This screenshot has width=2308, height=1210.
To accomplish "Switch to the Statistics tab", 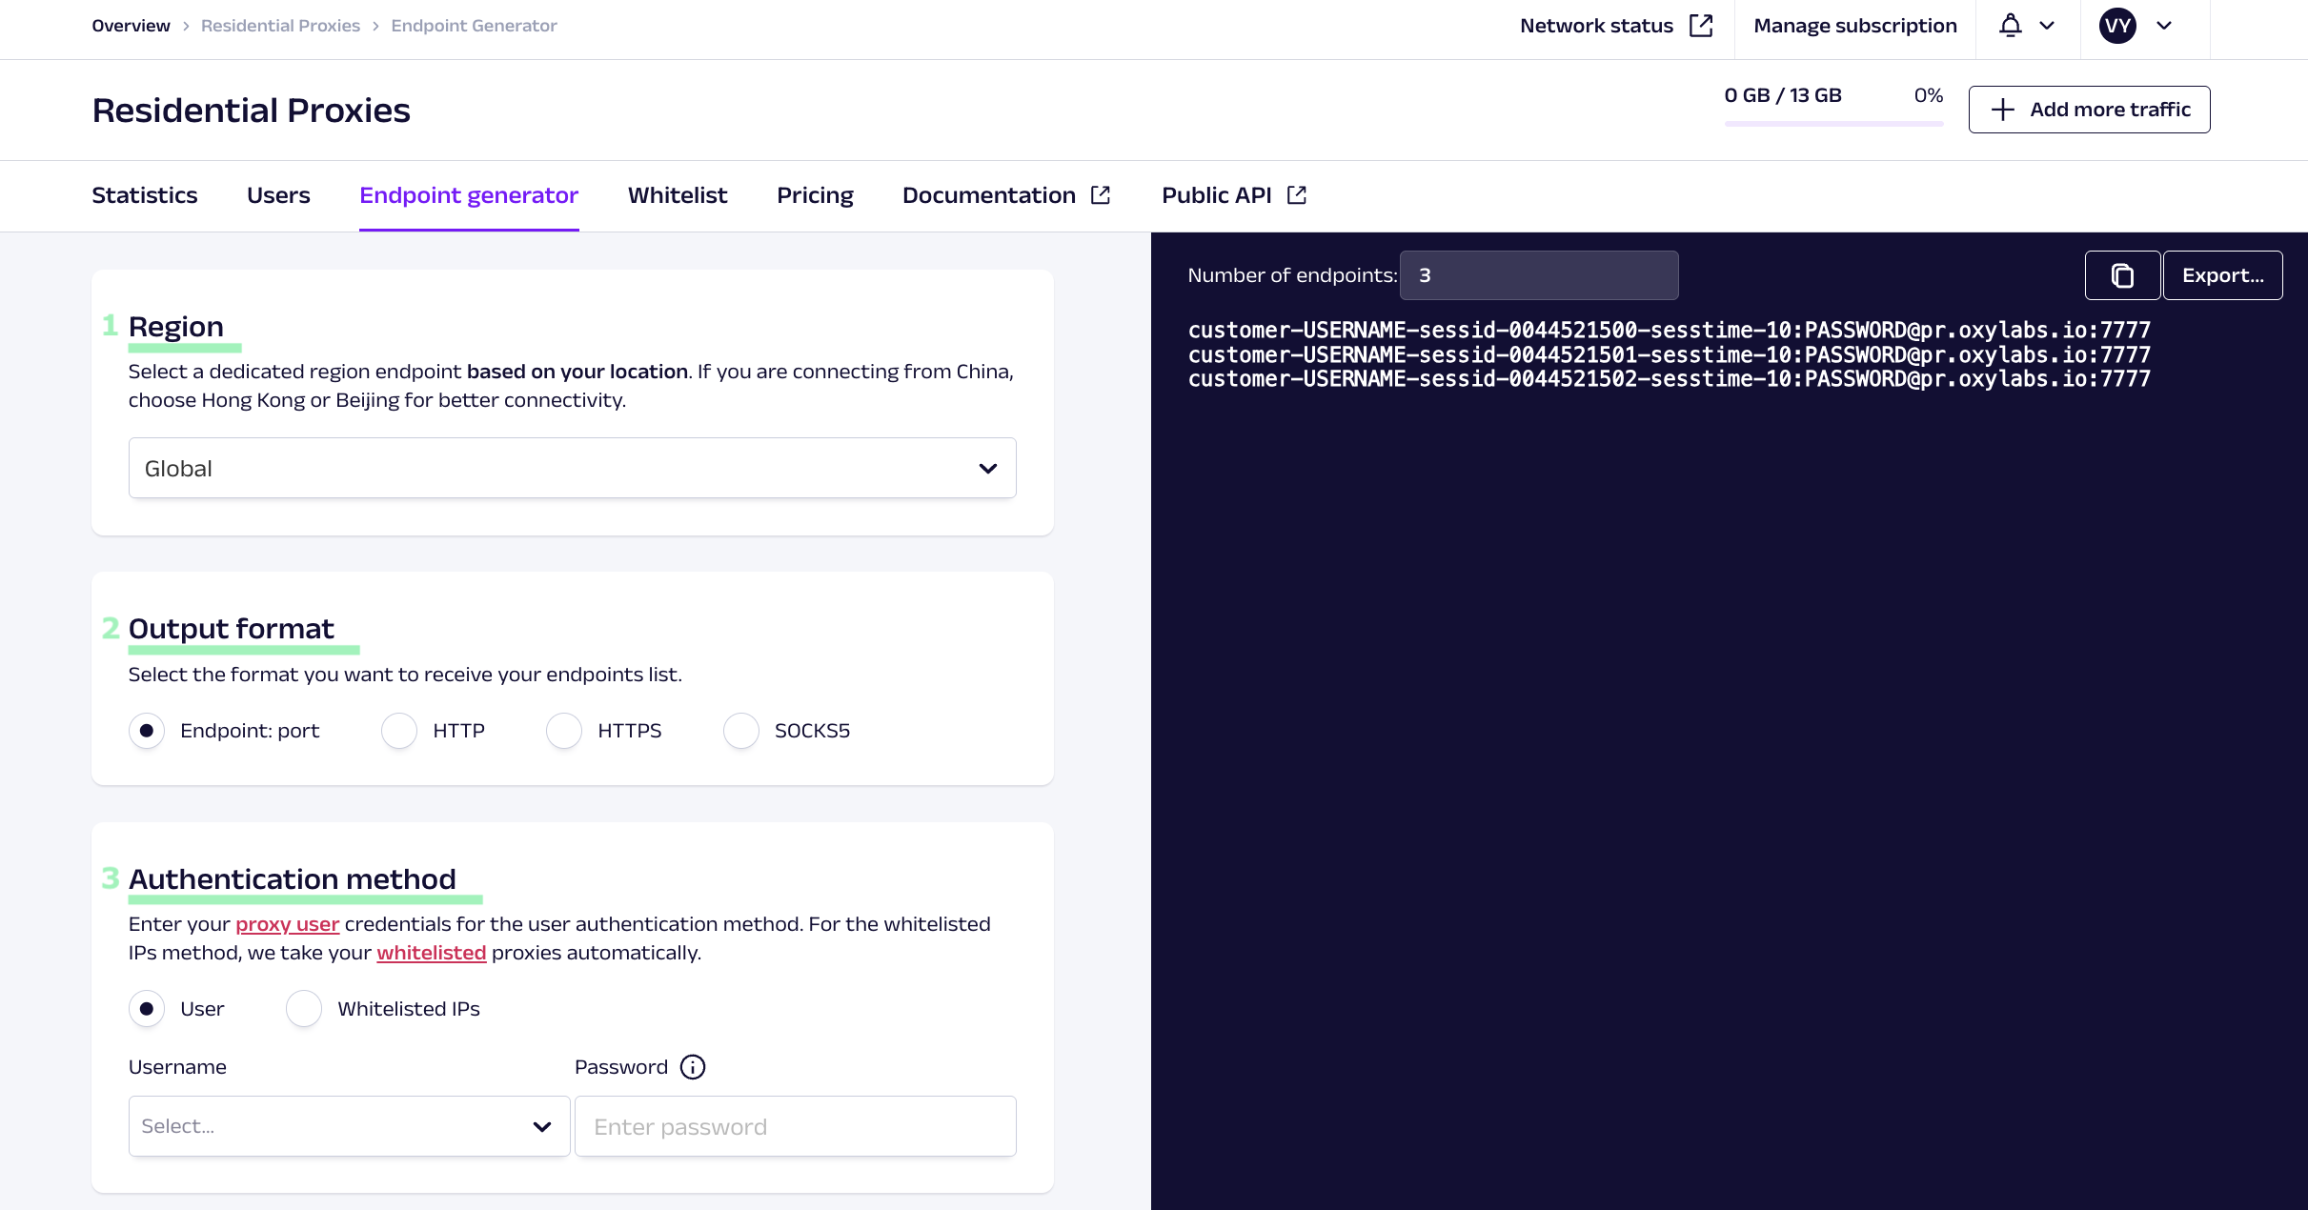I will pos(145,195).
